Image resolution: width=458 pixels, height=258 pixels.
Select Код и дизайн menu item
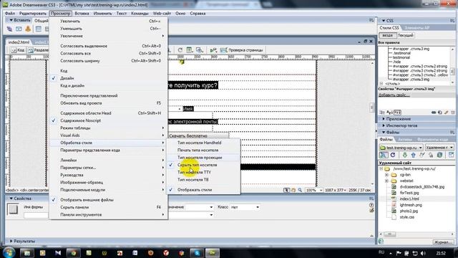tap(109, 85)
